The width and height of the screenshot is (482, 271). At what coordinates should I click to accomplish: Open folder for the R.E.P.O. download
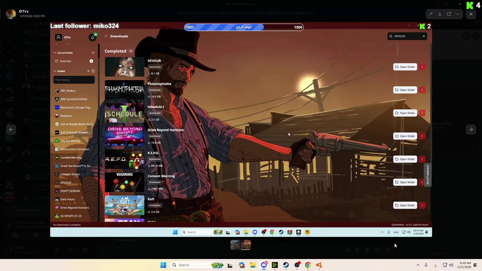coord(405,159)
